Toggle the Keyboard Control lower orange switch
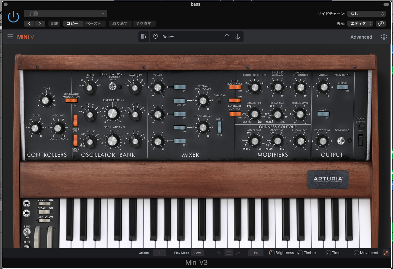The height and width of the screenshot is (269, 393). click(235, 114)
